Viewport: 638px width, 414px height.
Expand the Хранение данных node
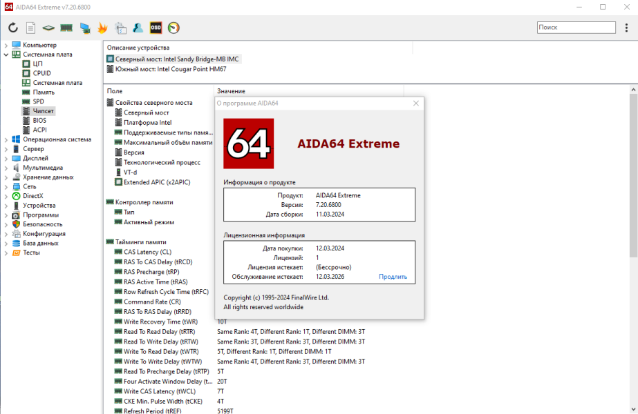click(6, 177)
